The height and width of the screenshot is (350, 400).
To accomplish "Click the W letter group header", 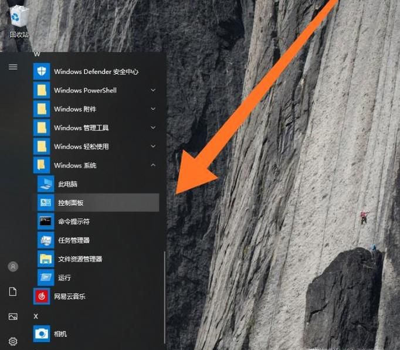I will click(x=37, y=54).
